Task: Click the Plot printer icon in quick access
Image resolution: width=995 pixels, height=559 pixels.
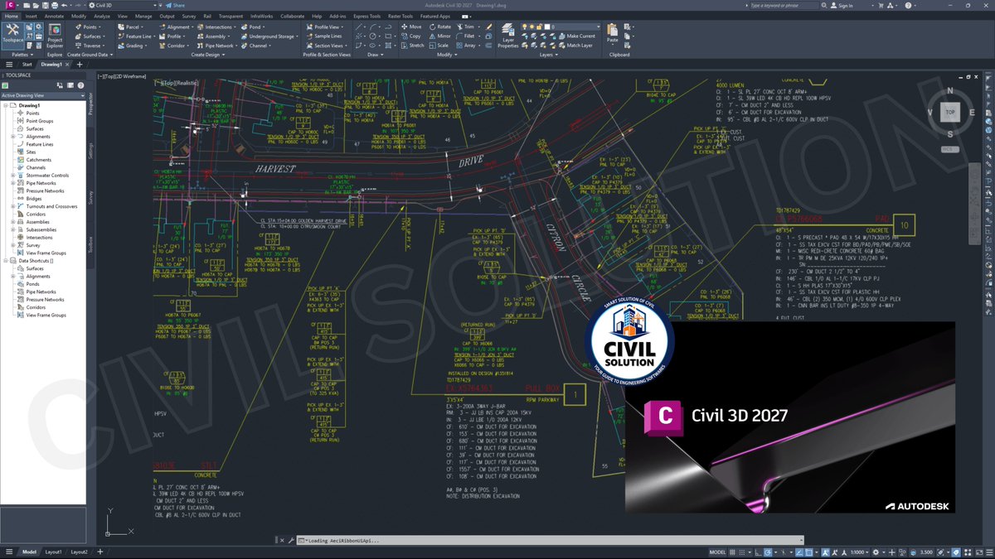Action: pos(56,5)
